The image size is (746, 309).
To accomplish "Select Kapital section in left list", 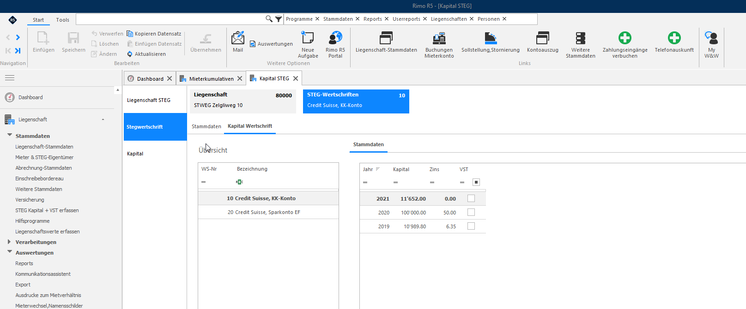I will pyautogui.click(x=155, y=154).
